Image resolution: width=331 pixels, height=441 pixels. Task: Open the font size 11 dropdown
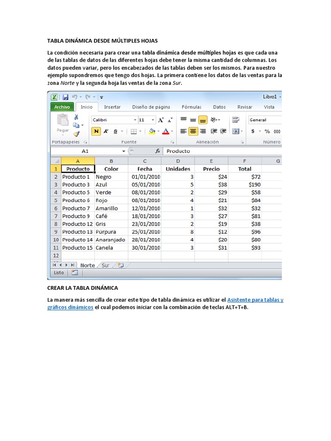[153, 120]
